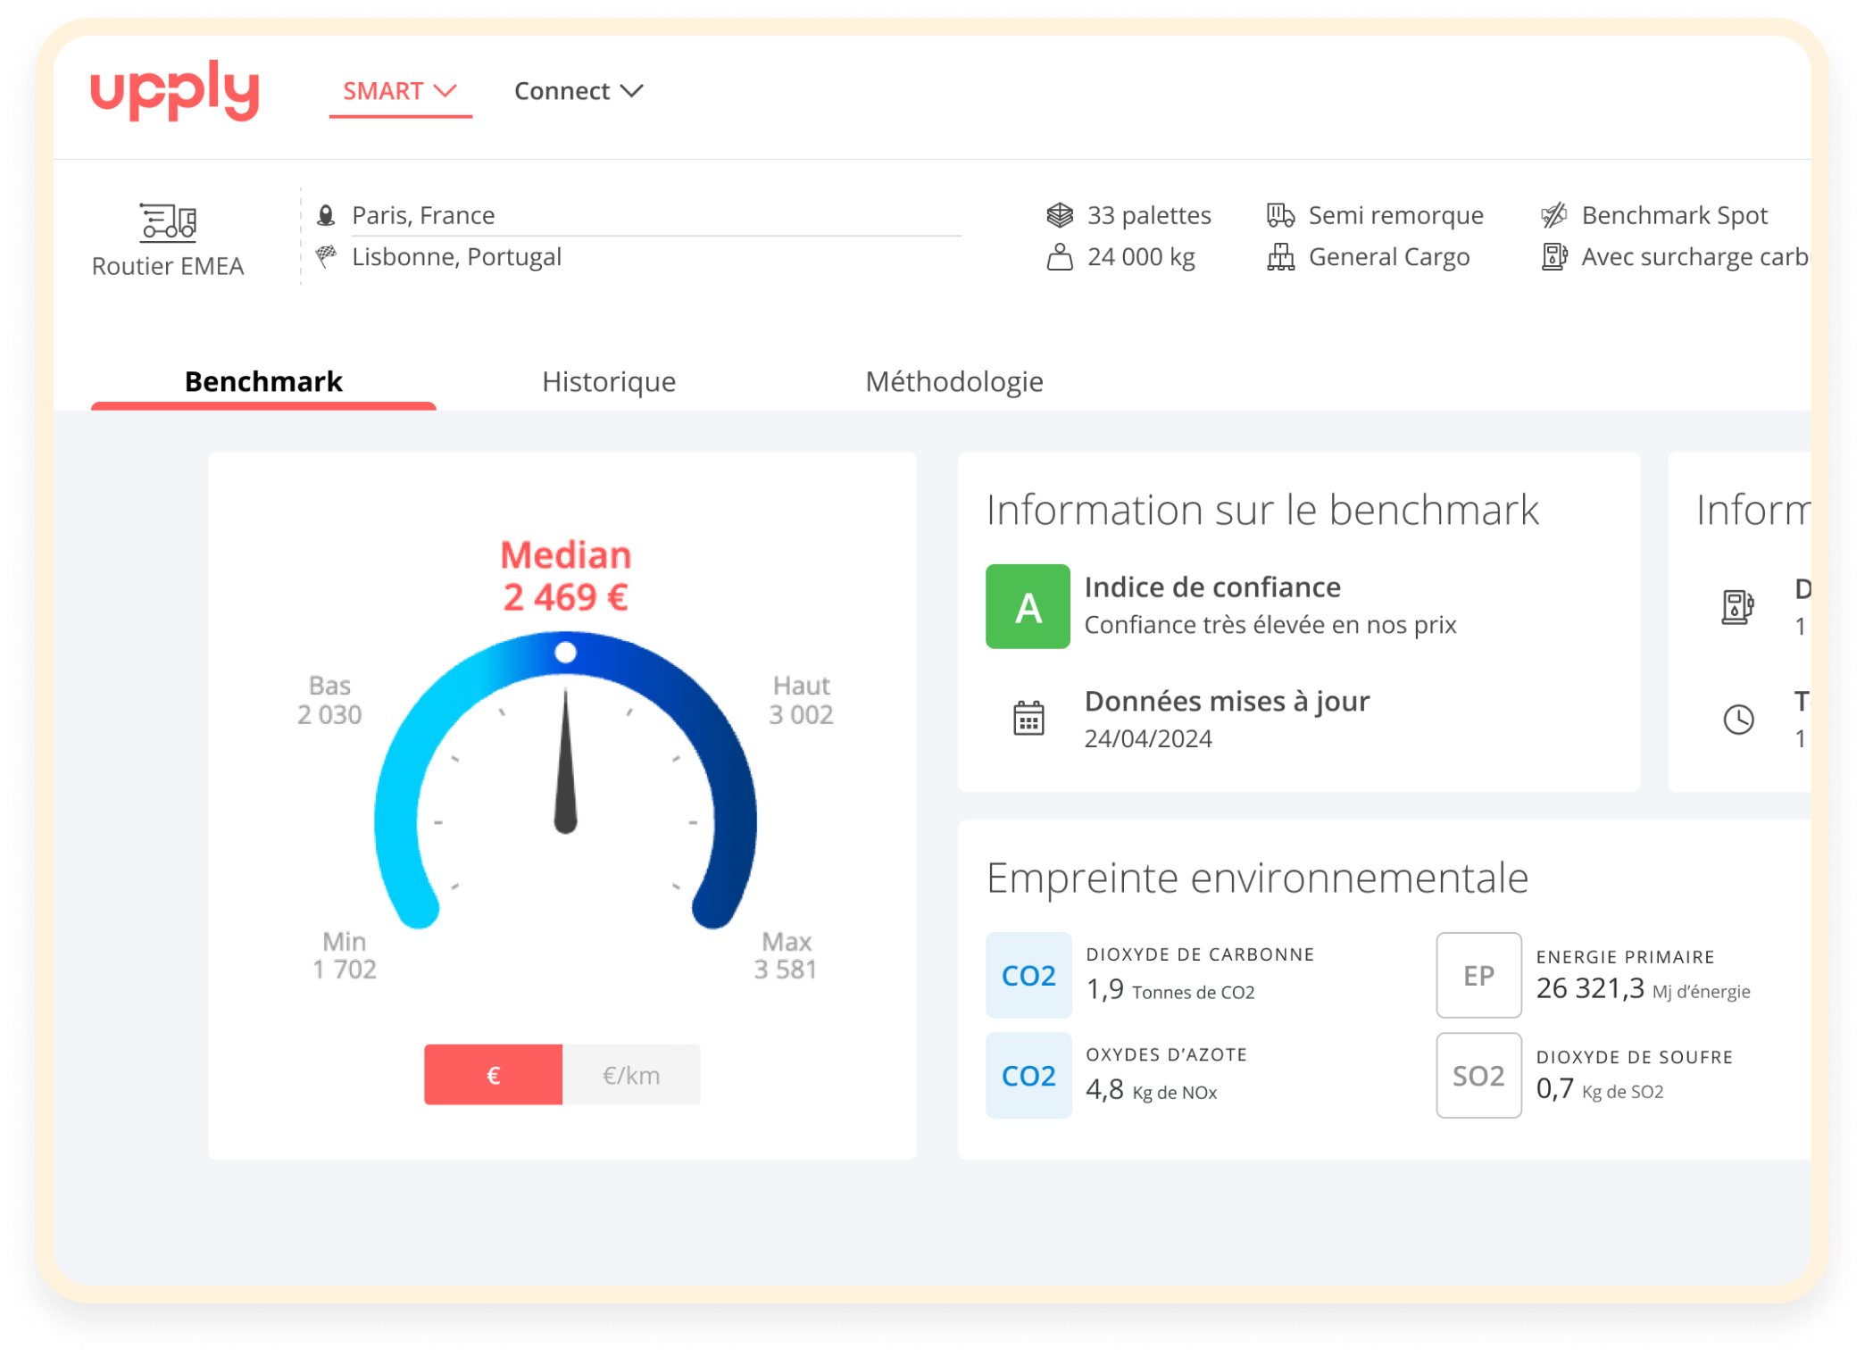The height and width of the screenshot is (1357, 1865).
Task: Click the white median marker on the gauge
Action: 565,653
